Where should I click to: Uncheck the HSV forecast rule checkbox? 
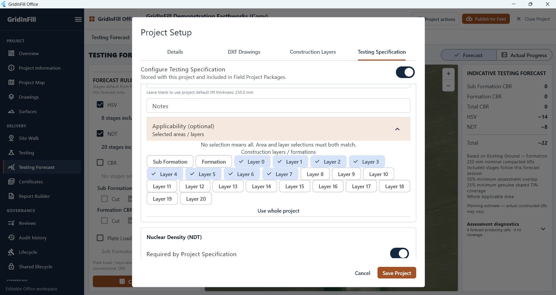point(100,105)
